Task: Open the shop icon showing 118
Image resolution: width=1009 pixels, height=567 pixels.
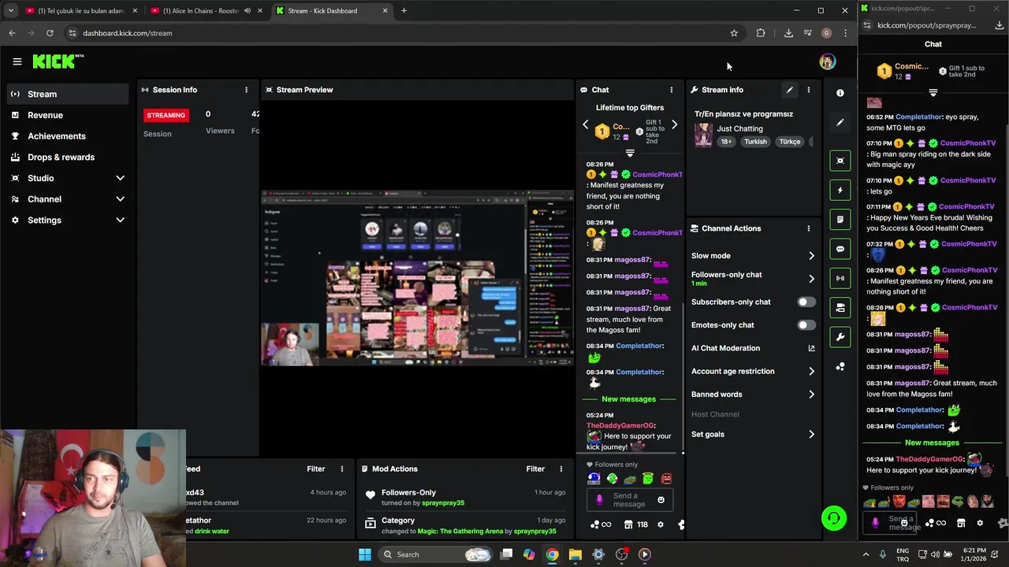Action: point(635,524)
